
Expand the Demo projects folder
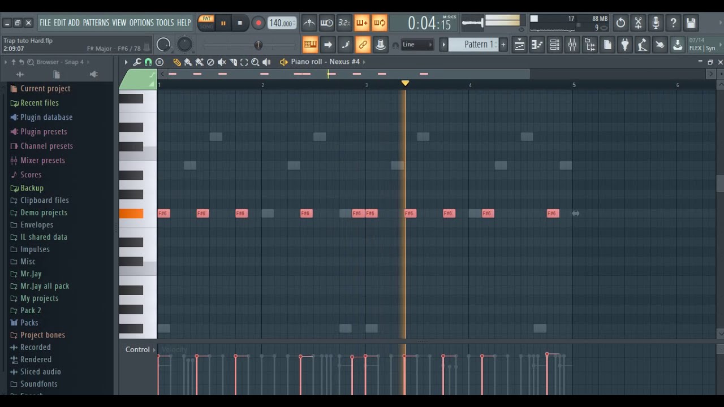tap(44, 213)
